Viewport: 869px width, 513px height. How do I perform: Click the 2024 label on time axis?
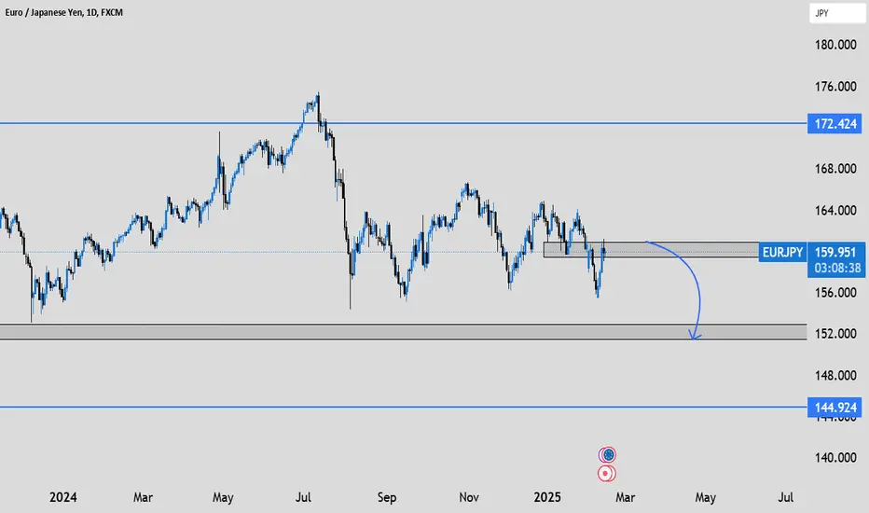(63, 497)
